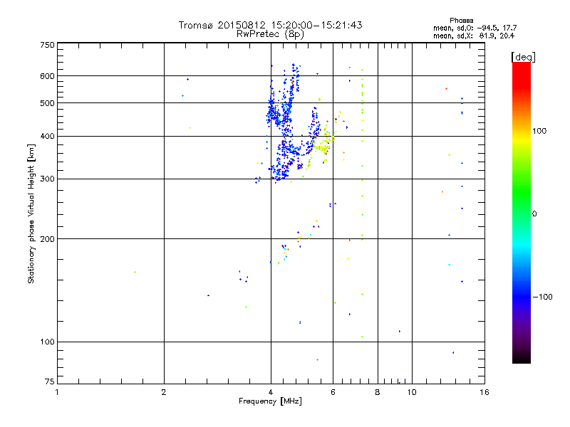The width and height of the screenshot is (570, 427).
Task: Click the y-axis tick label '500'
Action: [47, 103]
